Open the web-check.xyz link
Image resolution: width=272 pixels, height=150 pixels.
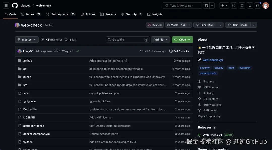point(213,60)
